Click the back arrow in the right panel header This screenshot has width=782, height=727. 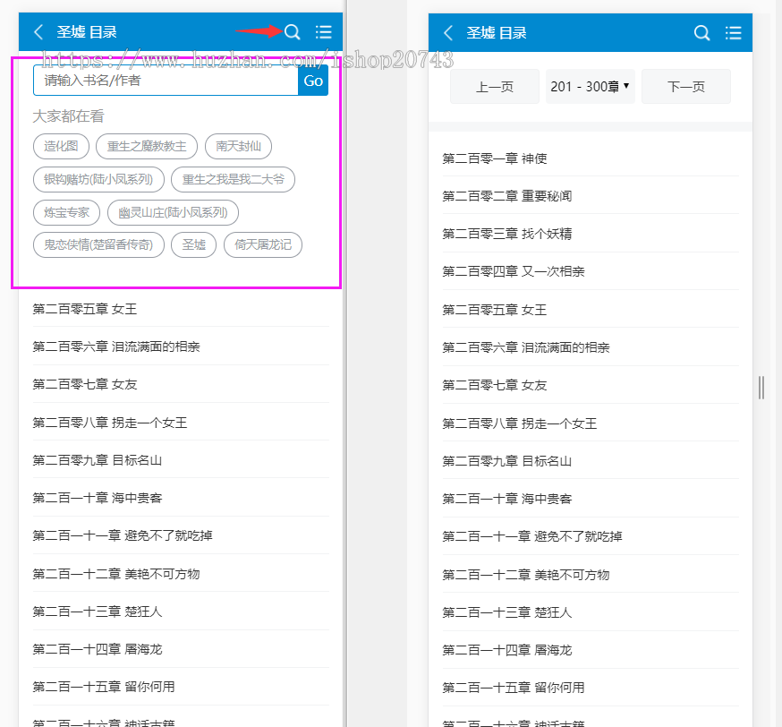tap(448, 33)
